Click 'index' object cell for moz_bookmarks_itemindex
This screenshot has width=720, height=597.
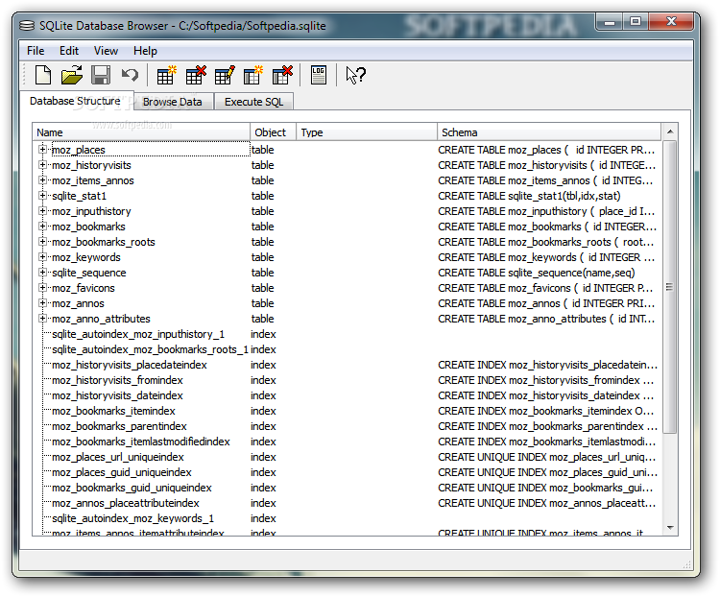click(263, 411)
